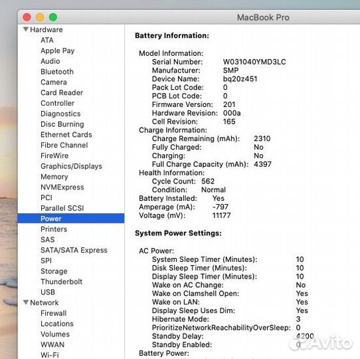Select the Hardware category label
Viewport: 360px width, 359px height.
(46, 29)
